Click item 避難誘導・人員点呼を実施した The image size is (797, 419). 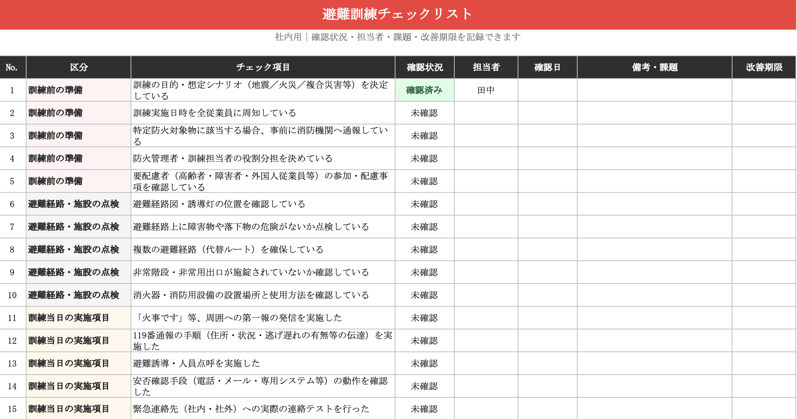[263, 363]
